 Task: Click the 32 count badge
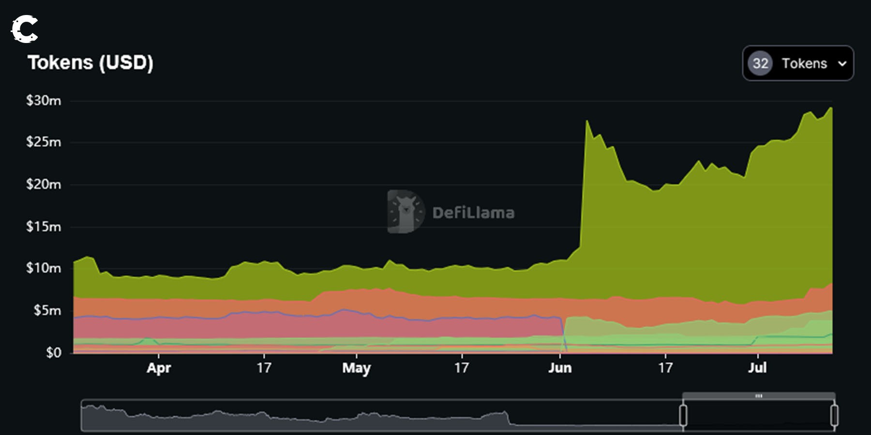point(760,63)
